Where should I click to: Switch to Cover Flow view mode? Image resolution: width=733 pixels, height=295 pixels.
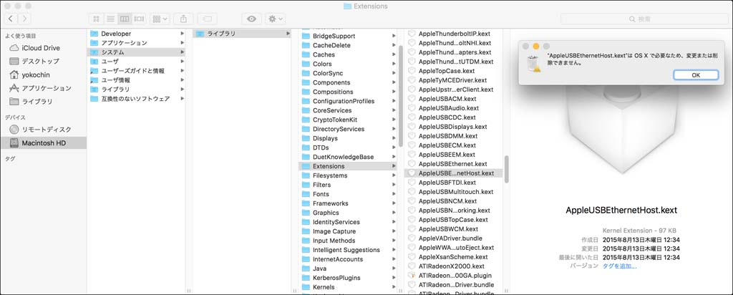(x=139, y=19)
